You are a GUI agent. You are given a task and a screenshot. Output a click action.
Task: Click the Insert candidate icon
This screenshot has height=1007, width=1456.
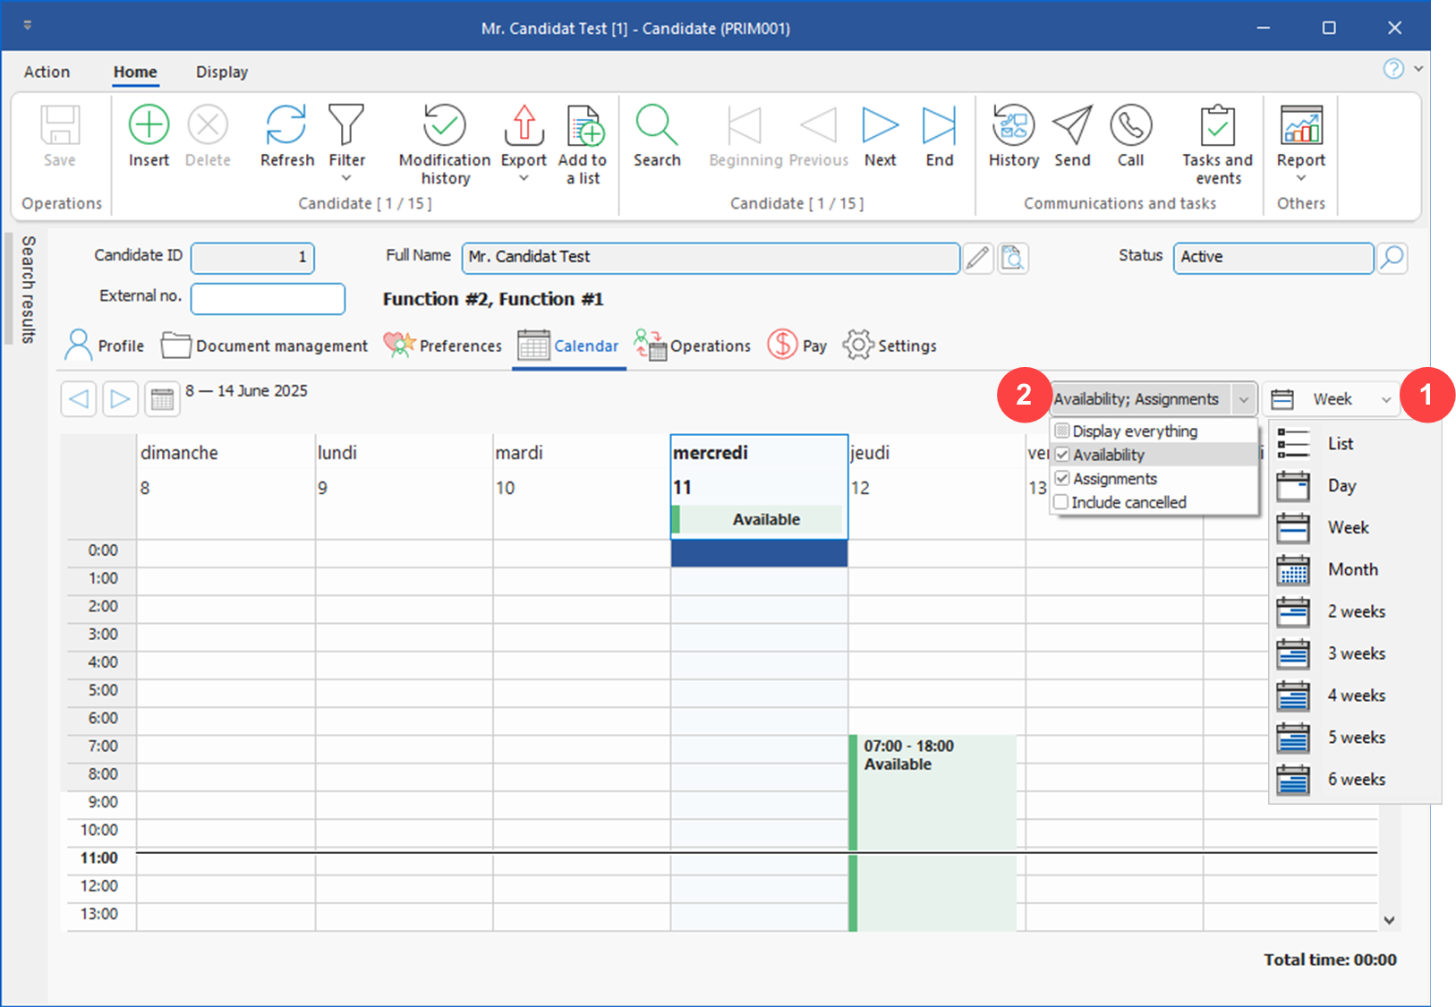coord(149,126)
